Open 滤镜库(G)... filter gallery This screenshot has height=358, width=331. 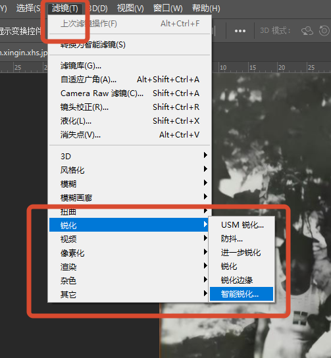pyautogui.click(x=130, y=66)
